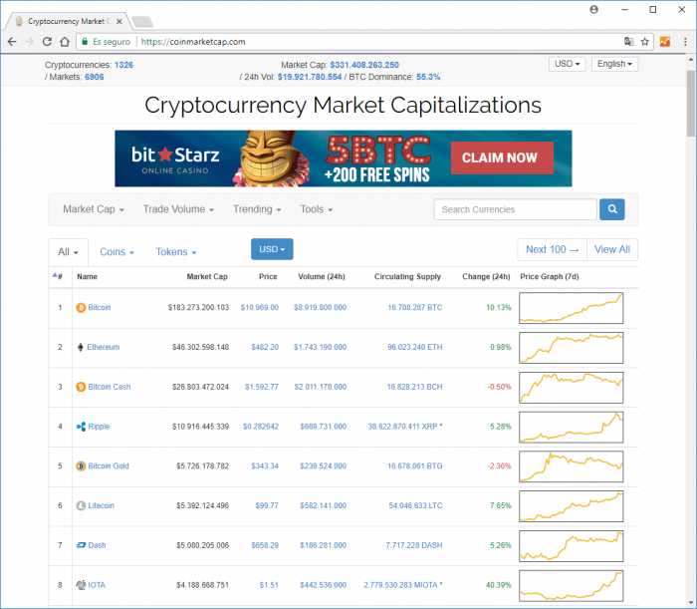Sort table by Market Cap column
The height and width of the screenshot is (609, 697).
click(207, 276)
